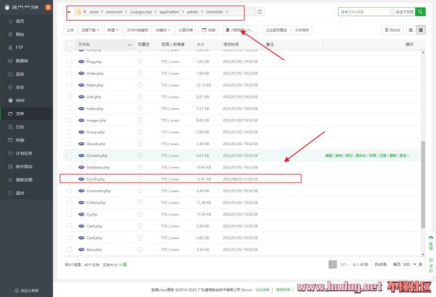Image resolution: width=436 pixels, height=297 pixels.
Task: Open the 客服 customer service widget
Action: (x=431, y=243)
